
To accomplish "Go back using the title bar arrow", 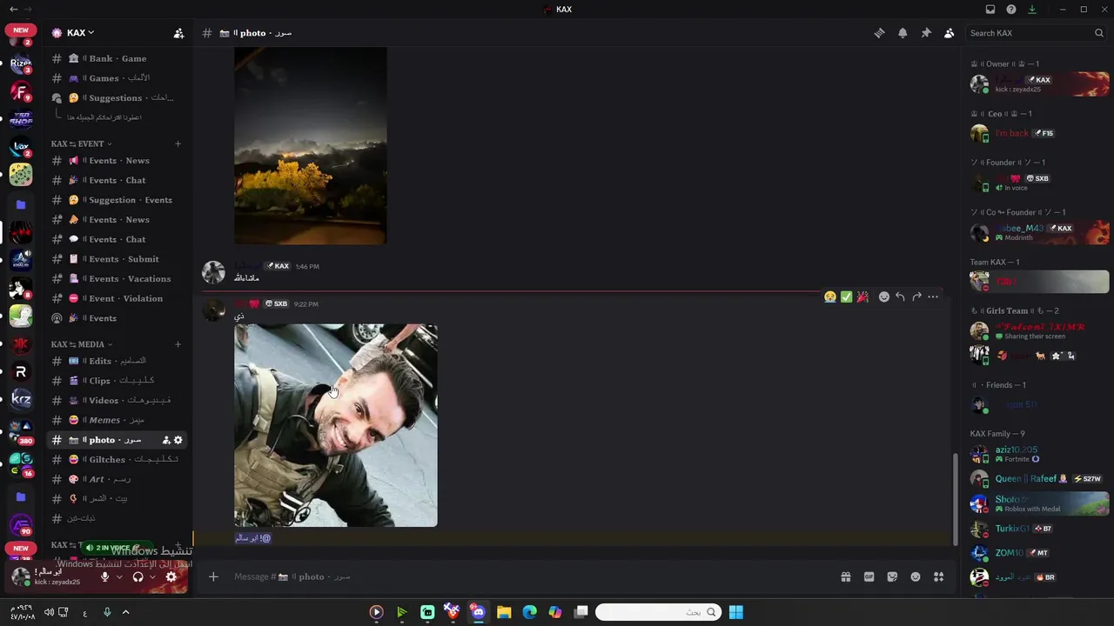I will coord(13,10).
